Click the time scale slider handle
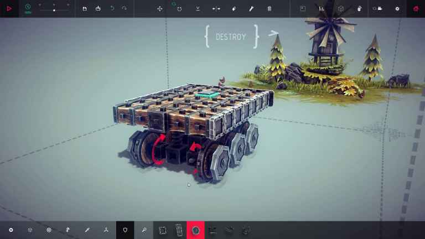Image resolution: width=425 pixels, height=239 pixels. (x=54, y=10)
